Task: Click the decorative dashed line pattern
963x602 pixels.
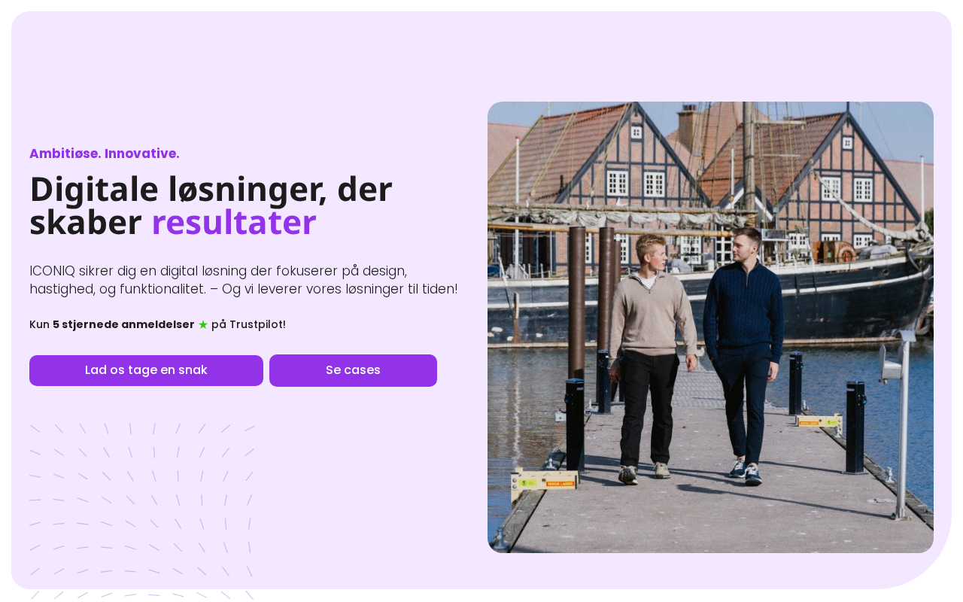Action: click(142, 510)
